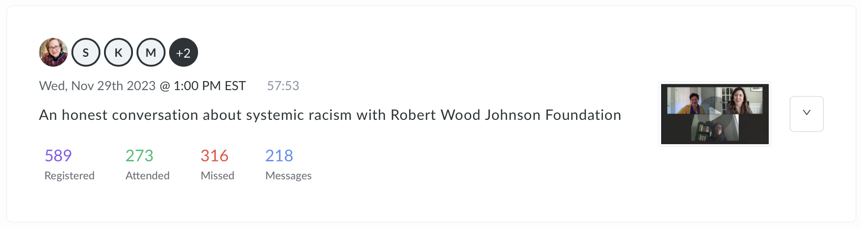The height and width of the screenshot is (228, 861).
Task: Open the Messages label
Action: pyautogui.click(x=288, y=175)
